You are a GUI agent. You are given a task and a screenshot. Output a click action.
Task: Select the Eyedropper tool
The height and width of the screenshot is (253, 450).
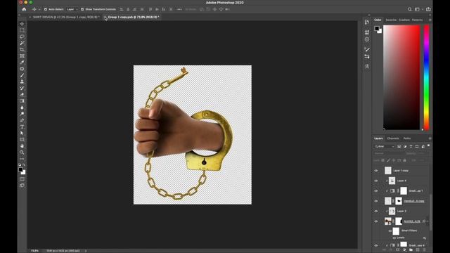[22, 63]
